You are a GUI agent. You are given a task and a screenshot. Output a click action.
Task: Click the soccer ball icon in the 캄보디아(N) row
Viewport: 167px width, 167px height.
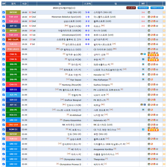click(157, 26)
